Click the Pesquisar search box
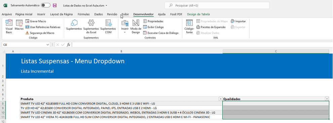This screenshot has width=333, height=123. (x=217, y=5)
